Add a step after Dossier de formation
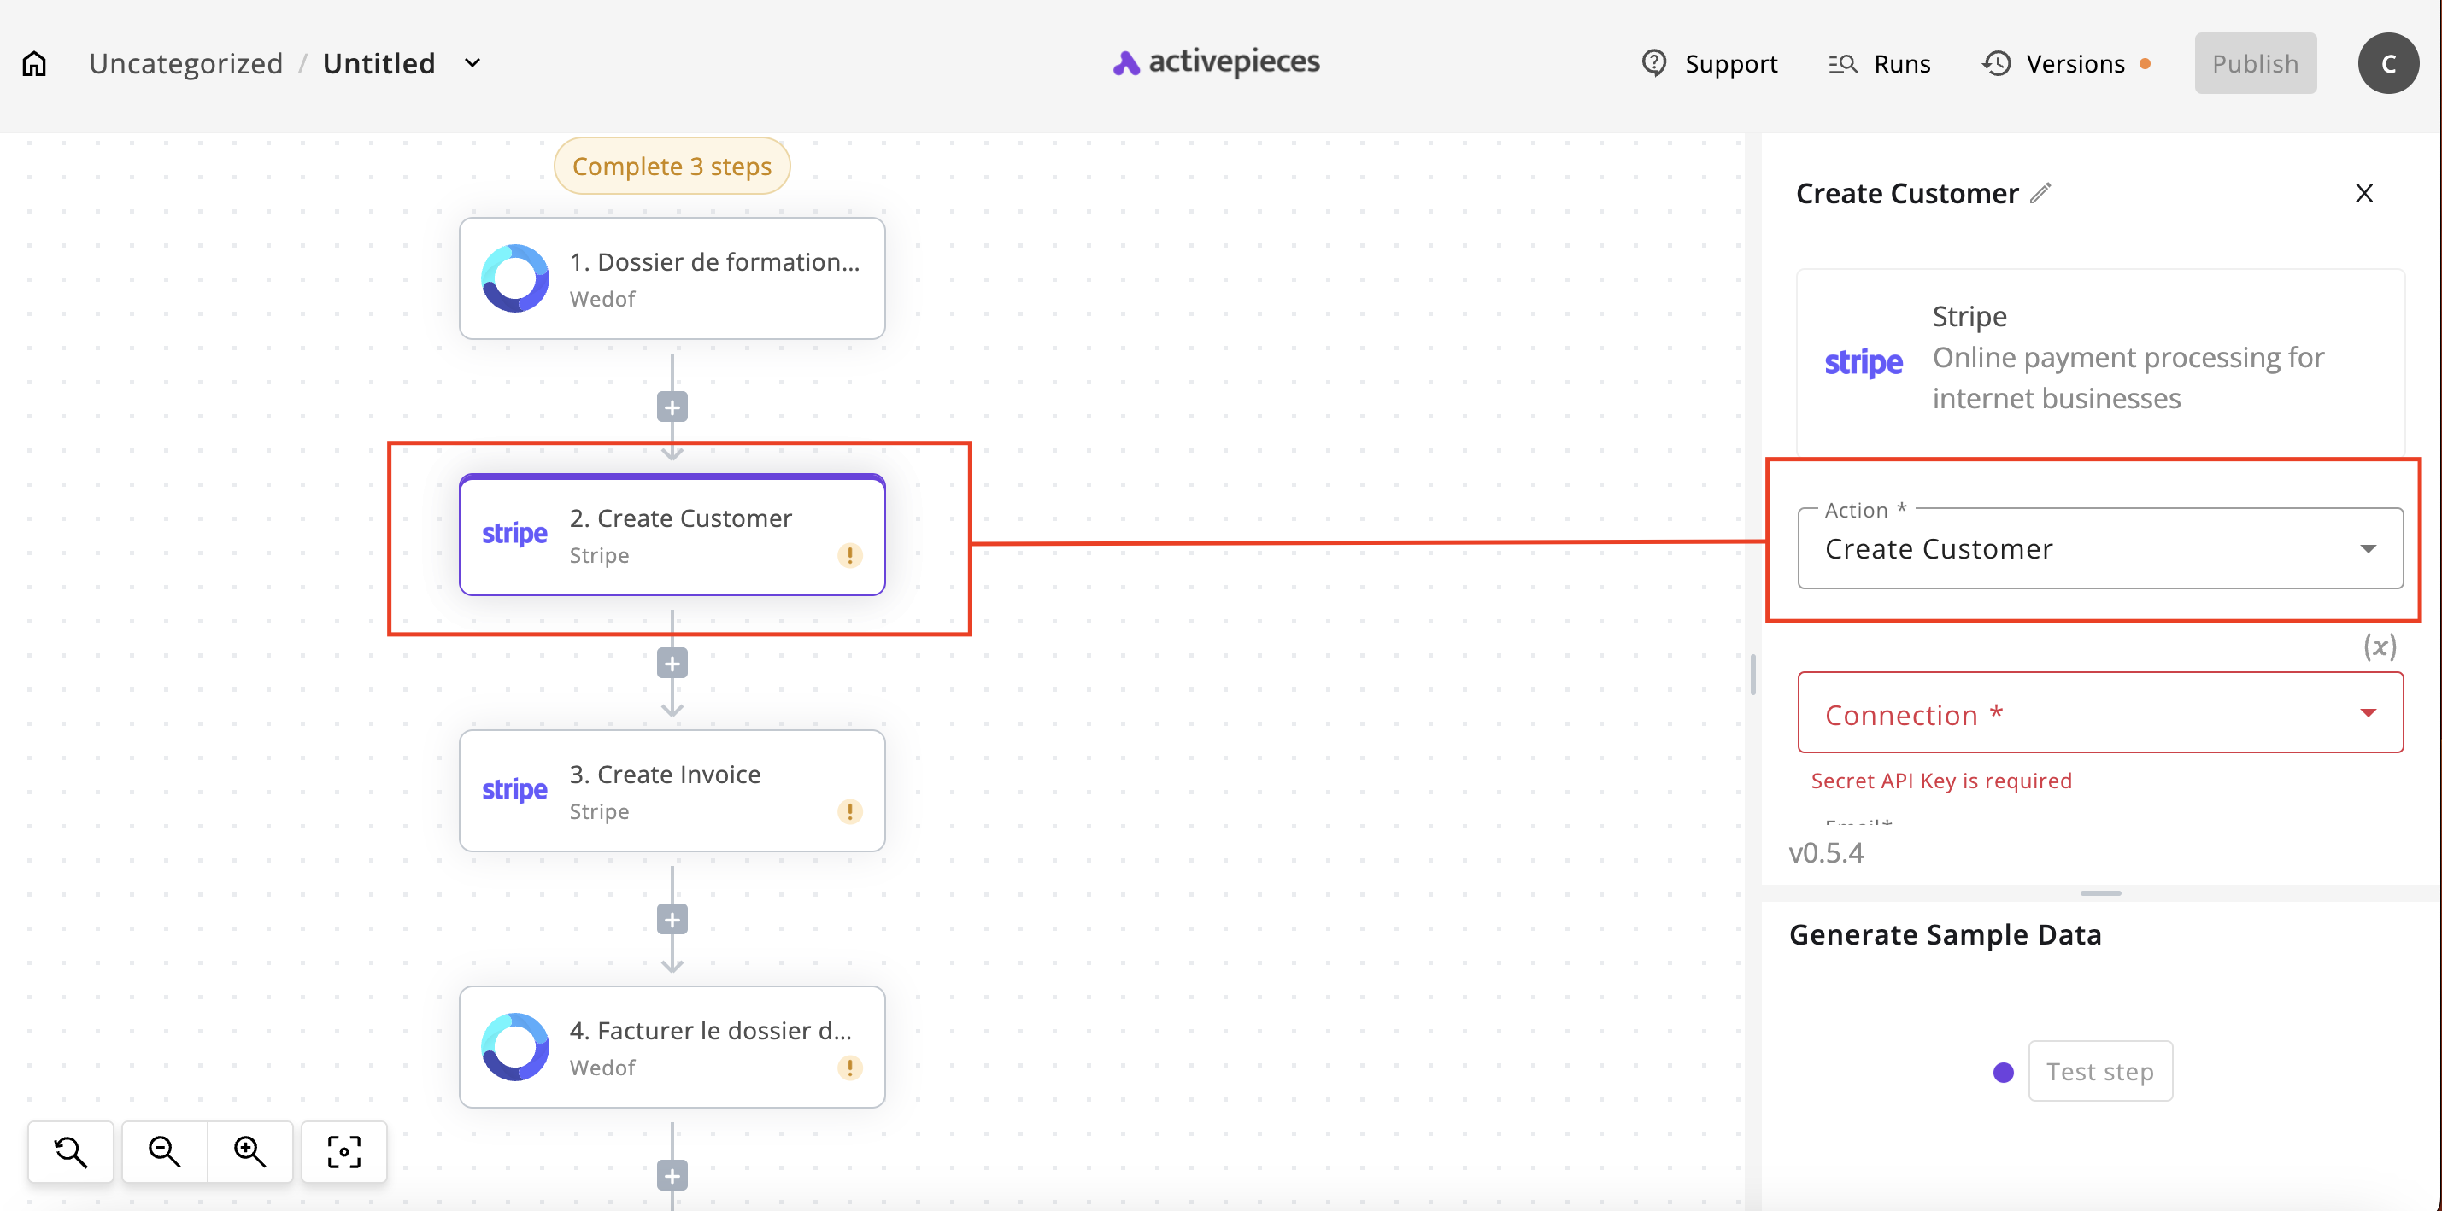The height and width of the screenshot is (1211, 2442). 672,407
